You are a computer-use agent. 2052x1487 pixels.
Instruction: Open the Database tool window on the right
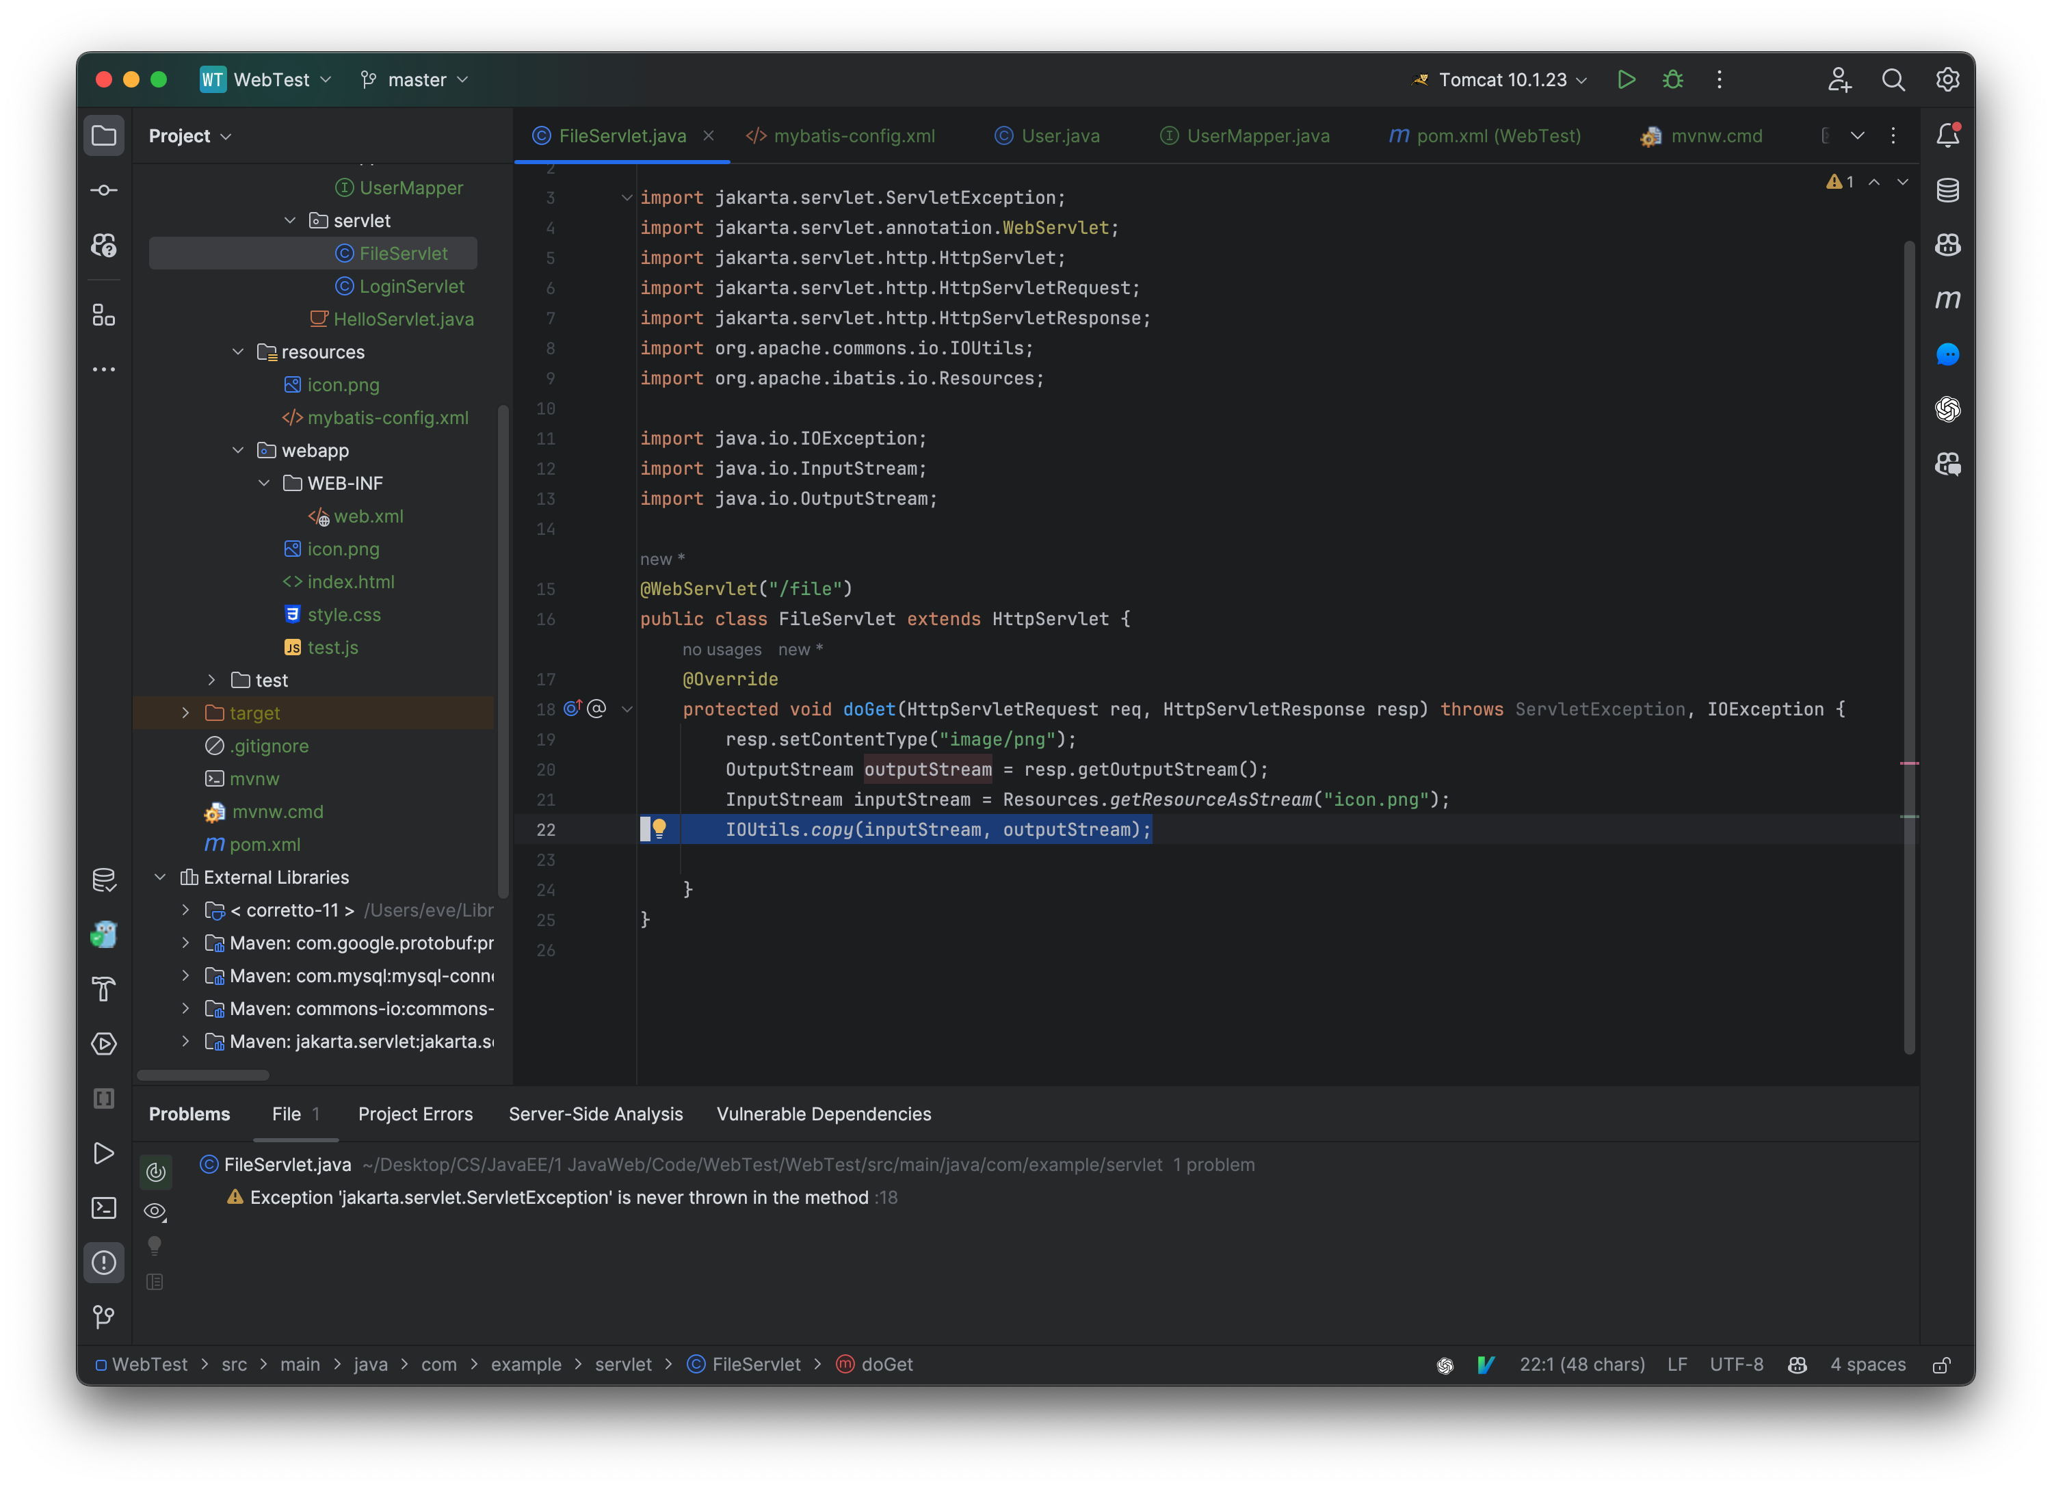point(1949,190)
